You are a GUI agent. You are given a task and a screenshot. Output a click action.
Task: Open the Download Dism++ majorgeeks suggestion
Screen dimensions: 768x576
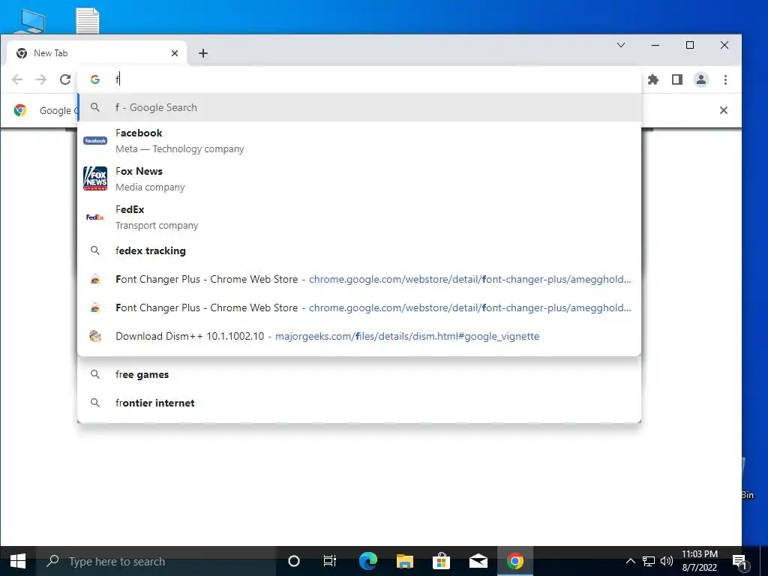point(359,336)
